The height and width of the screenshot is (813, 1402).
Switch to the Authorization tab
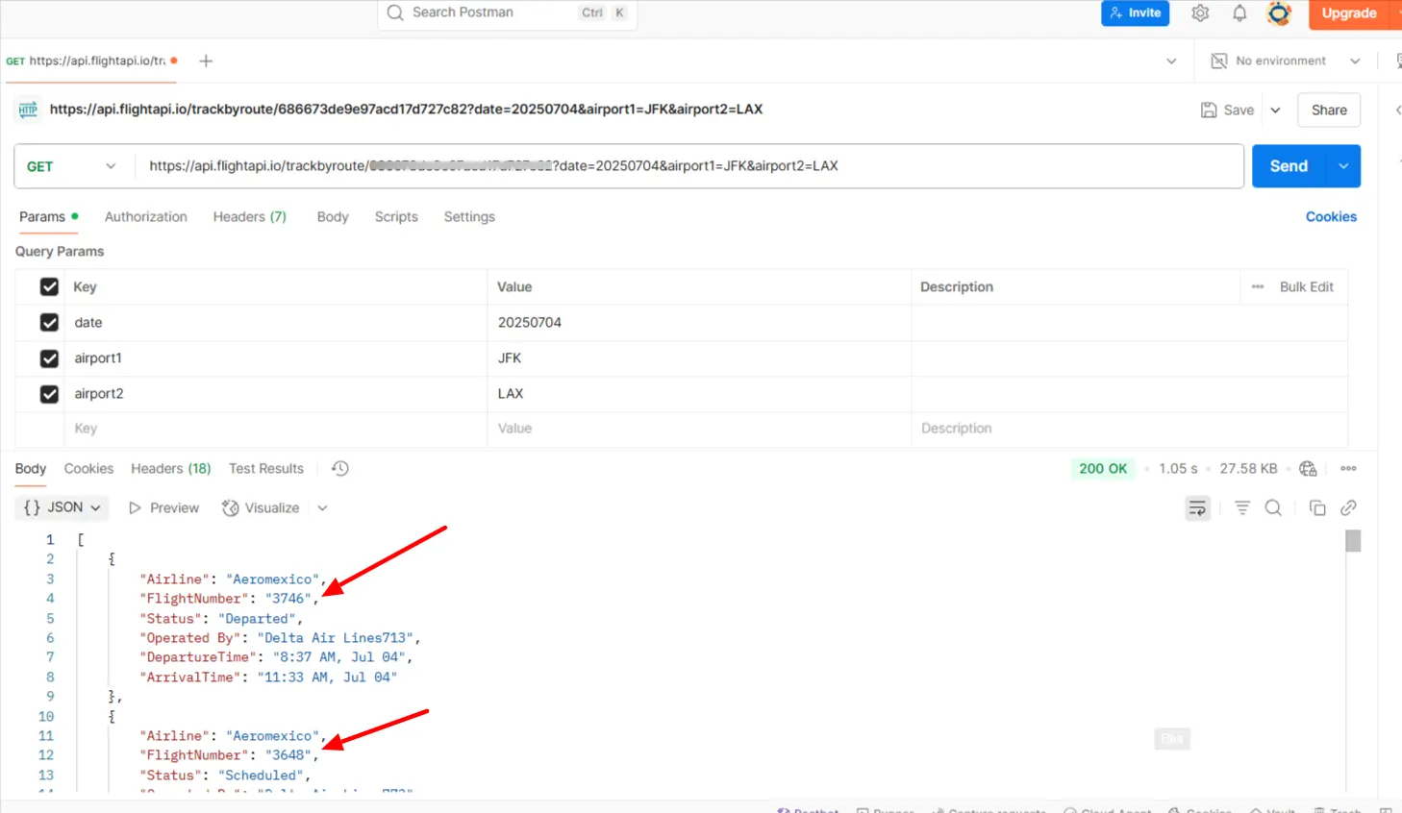click(146, 217)
